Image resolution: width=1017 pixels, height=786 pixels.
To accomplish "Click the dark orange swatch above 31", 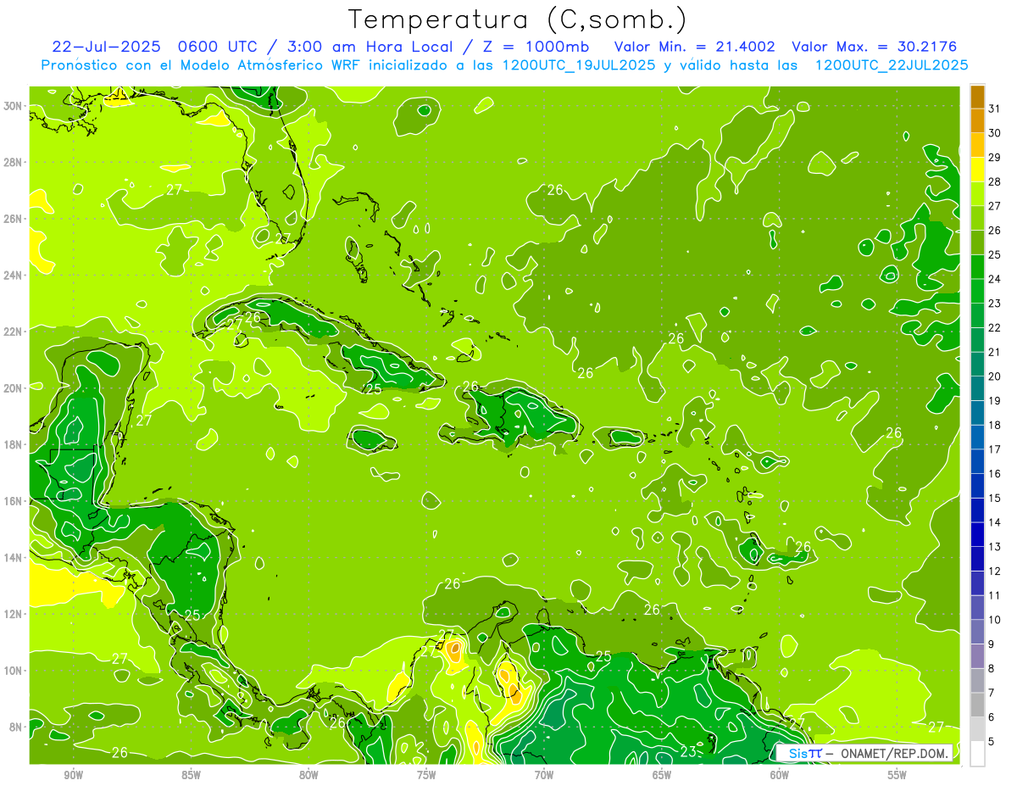I will pyautogui.click(x=977, y=96).
